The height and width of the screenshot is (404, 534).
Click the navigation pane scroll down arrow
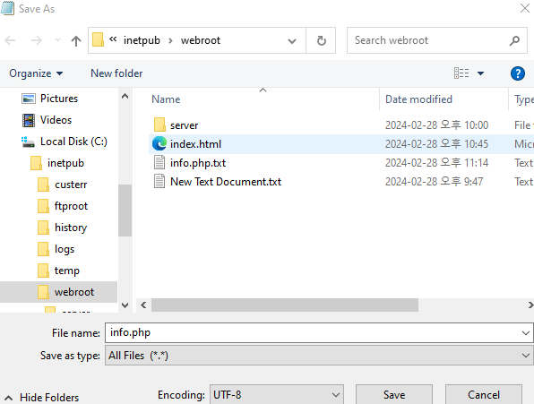tap(125, 305)
